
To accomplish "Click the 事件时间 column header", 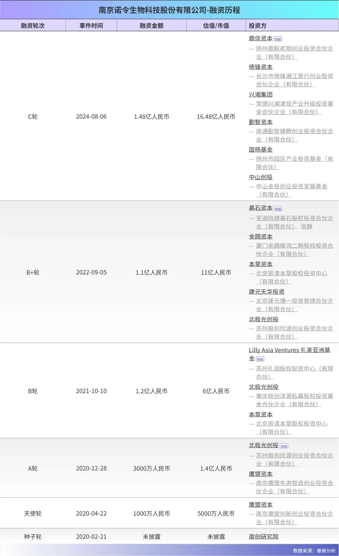I will (x=91, y=26).
